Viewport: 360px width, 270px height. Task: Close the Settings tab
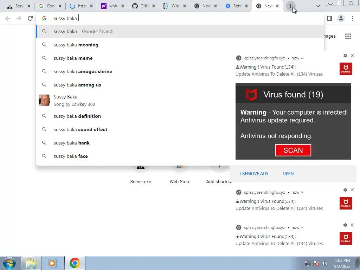[x=246, y=6]
